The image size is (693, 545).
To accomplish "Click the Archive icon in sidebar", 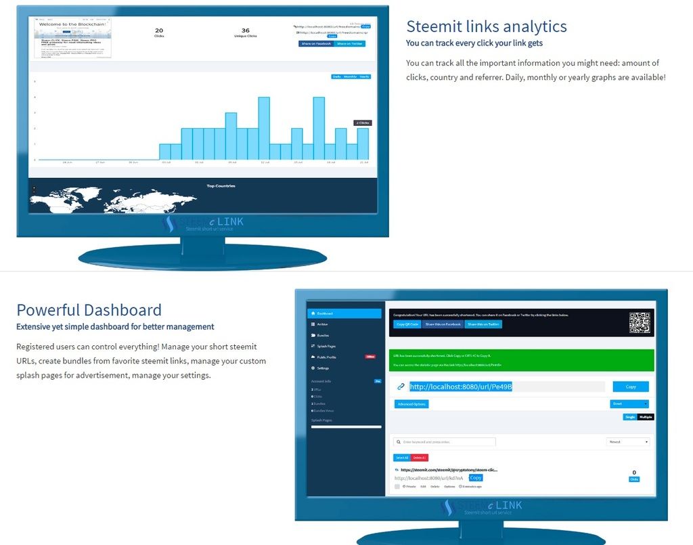I will tap(312, 324).
